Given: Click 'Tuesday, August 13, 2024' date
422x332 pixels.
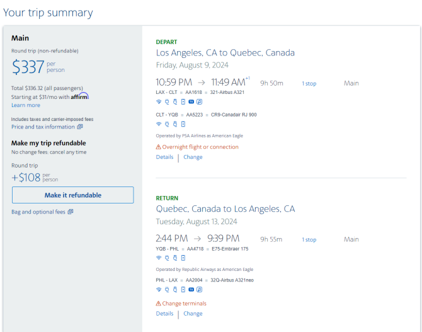Looking at the screenshot, I should pyautogui.click(x=197, y=222).
